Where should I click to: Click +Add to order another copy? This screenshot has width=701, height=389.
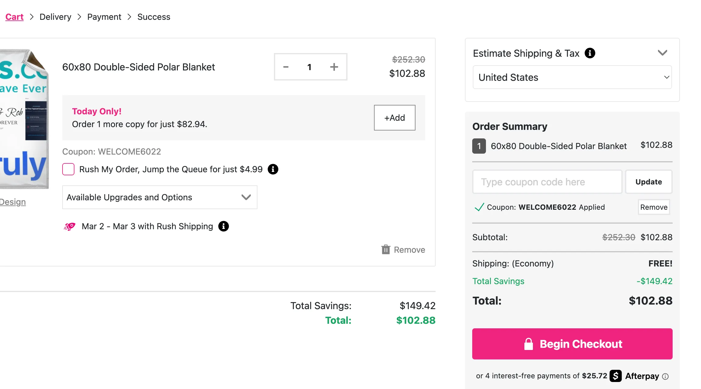(394, 118)
